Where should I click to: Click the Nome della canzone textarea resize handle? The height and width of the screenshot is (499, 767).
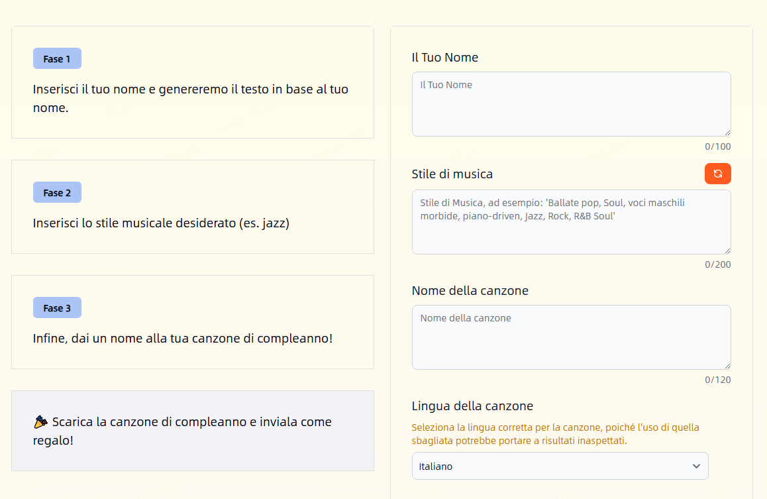(727, 366)
